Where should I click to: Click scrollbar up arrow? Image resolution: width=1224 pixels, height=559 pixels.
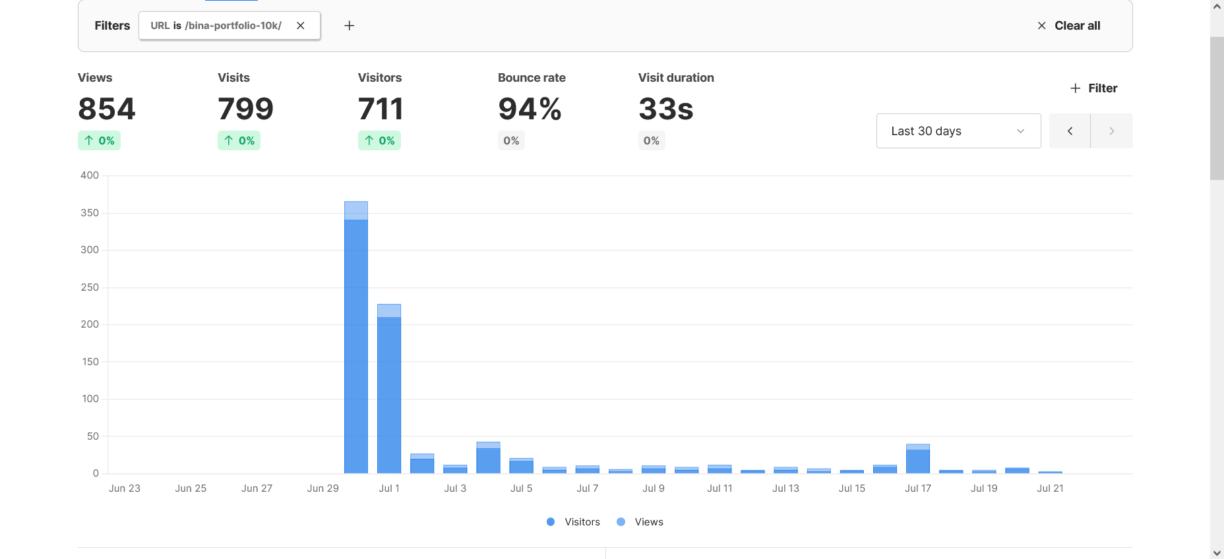(x=1217, y=6)
